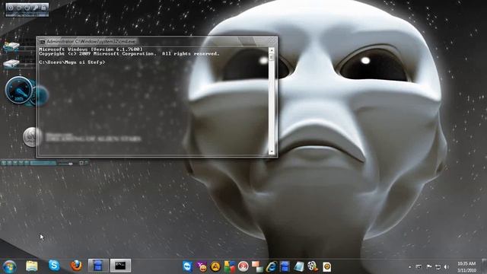Open the Action Center flag icon
The height and width of the screenshot is (274, 487).
(x=429, y=266)
